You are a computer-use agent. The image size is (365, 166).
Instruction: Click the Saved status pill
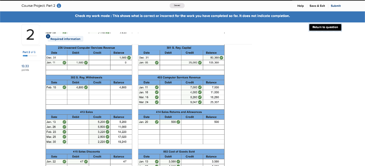[x=177, y=6]
